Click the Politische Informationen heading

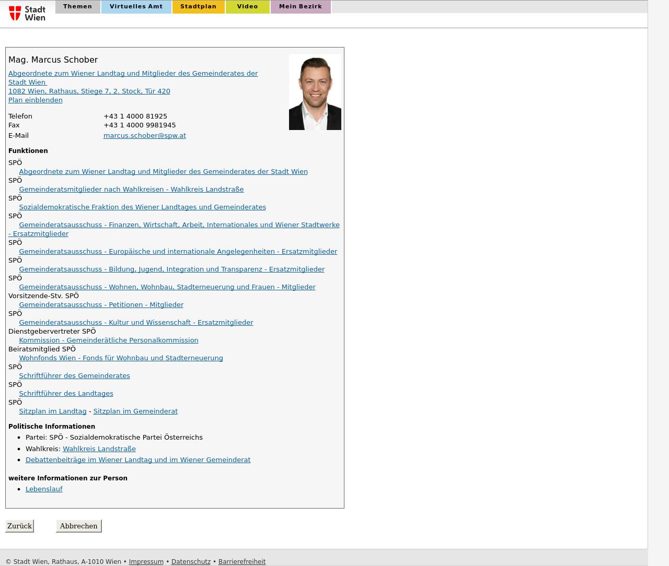tap(52, 426)
